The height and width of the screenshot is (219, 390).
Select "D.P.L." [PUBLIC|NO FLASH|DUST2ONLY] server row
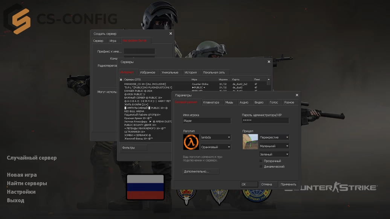pos(193,87)
